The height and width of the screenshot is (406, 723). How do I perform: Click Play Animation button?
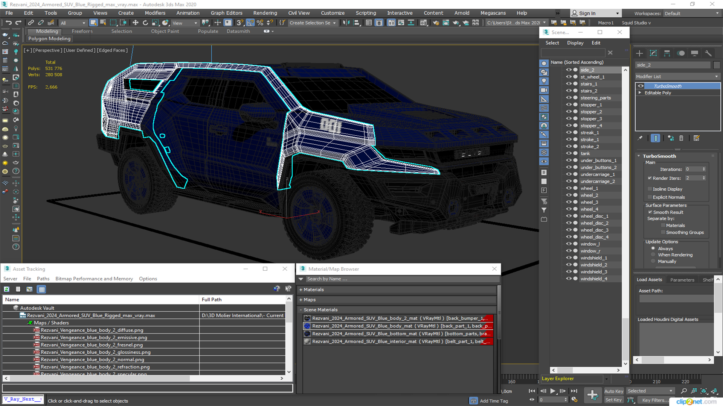552,391
